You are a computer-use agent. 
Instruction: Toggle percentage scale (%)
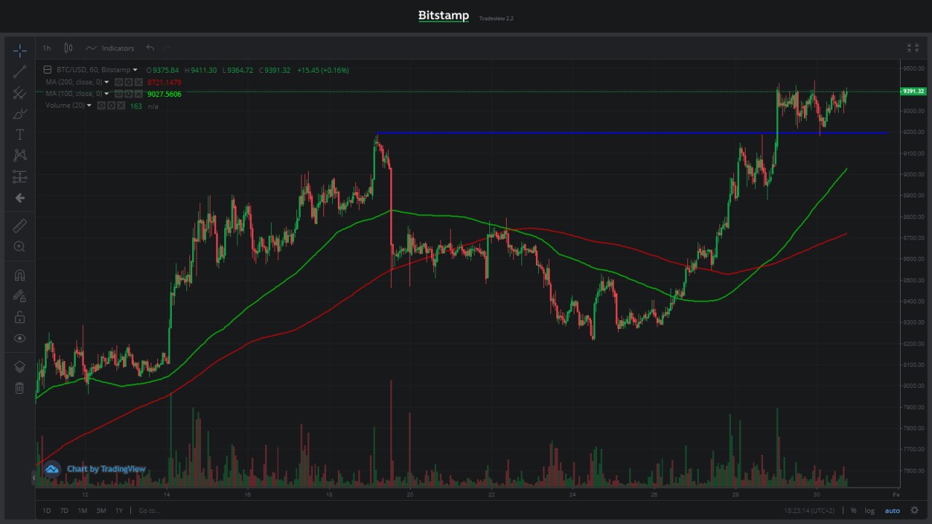853,511
